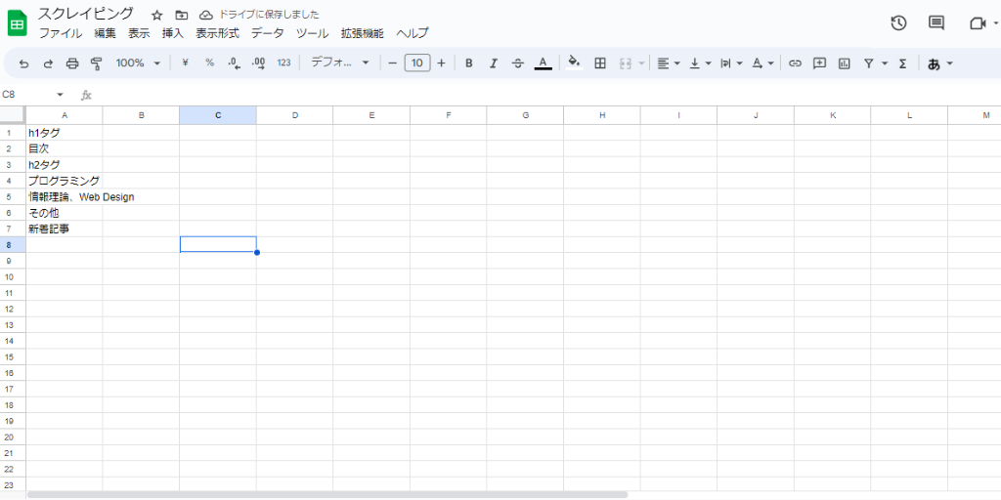1001x500 pixels.
Task: Open the 100% zoom dropdown
Action: pyautogui.click(x=137, y=63)
